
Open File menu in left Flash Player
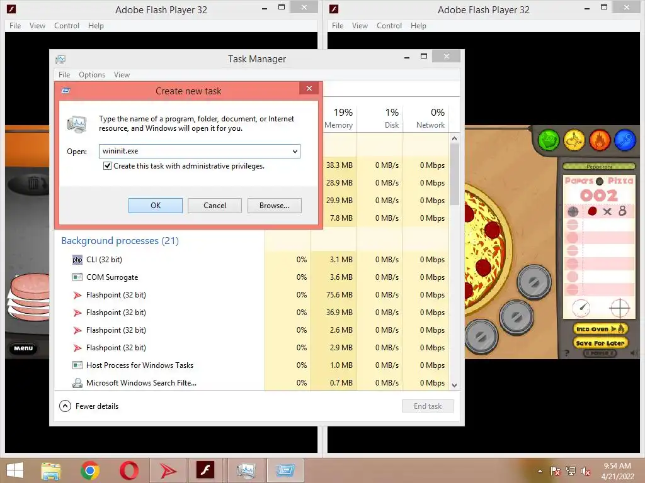[x=15, y=25]
